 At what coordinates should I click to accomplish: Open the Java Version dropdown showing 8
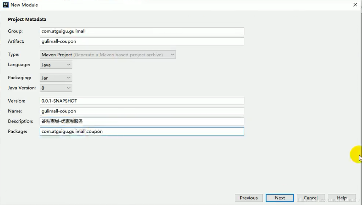tap(56, 88)
